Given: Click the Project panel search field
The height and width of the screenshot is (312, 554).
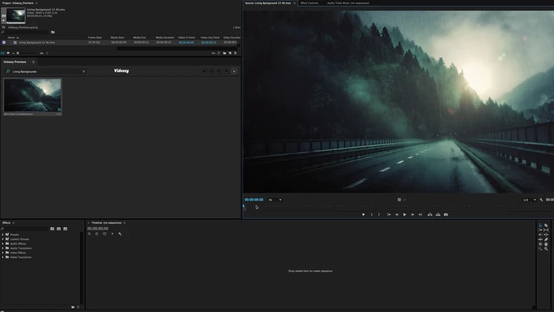Looking at the screenshot, I should [25, 32].
